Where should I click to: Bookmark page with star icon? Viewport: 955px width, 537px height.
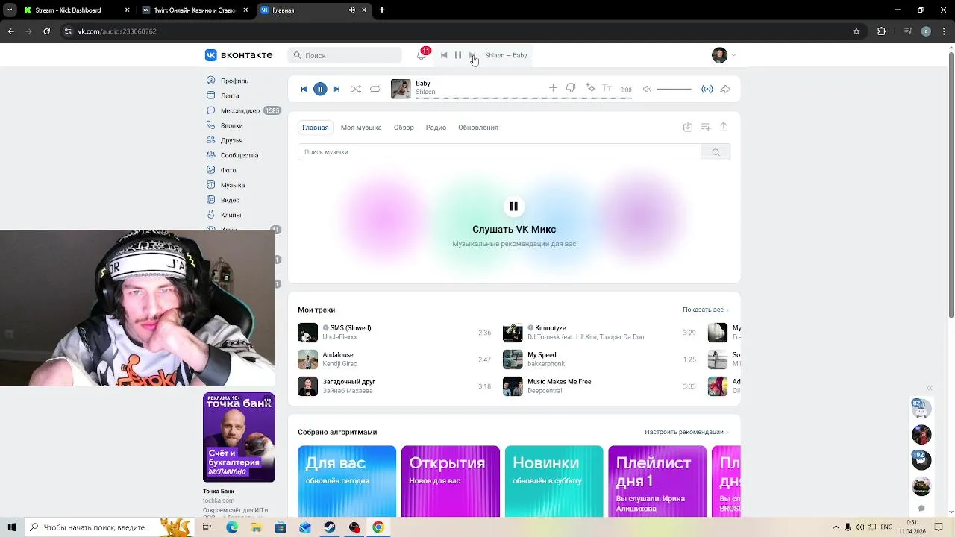pos(857,31)
